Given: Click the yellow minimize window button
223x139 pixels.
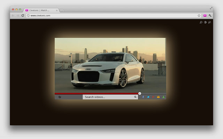Looking at the screenshot, I should point(16,9).
